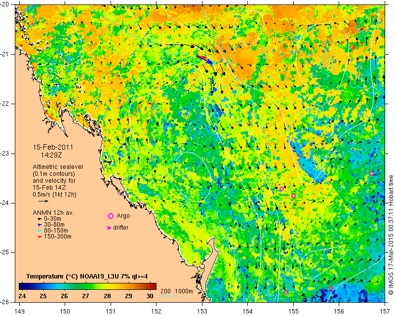Screen dimensions: 395x316
Task: Click the Argo float marker near 154.8°E, 25.8°S
Action: (285, 293)
